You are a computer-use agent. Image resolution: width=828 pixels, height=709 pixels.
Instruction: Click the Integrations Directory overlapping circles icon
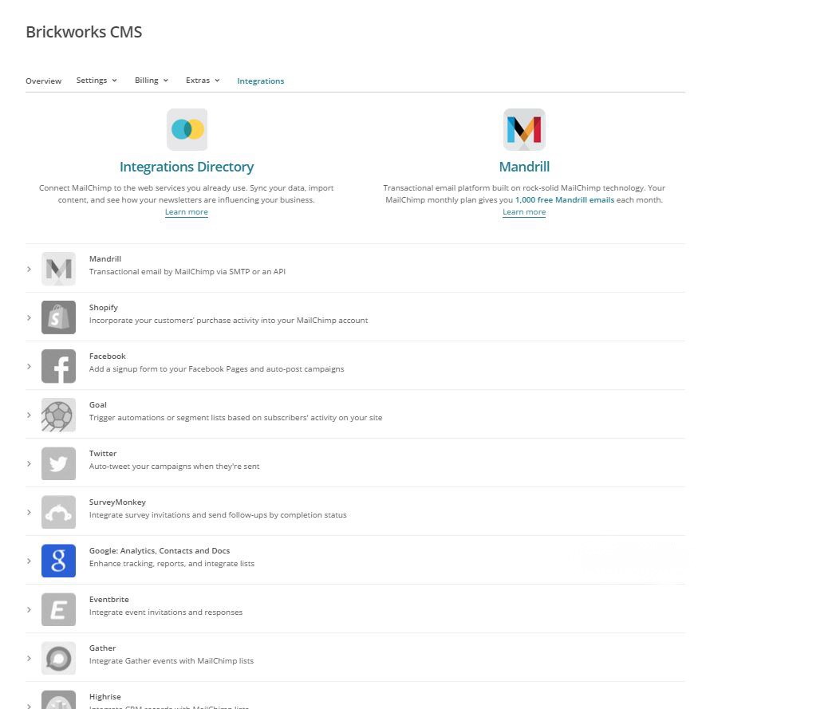click(187, 129)
